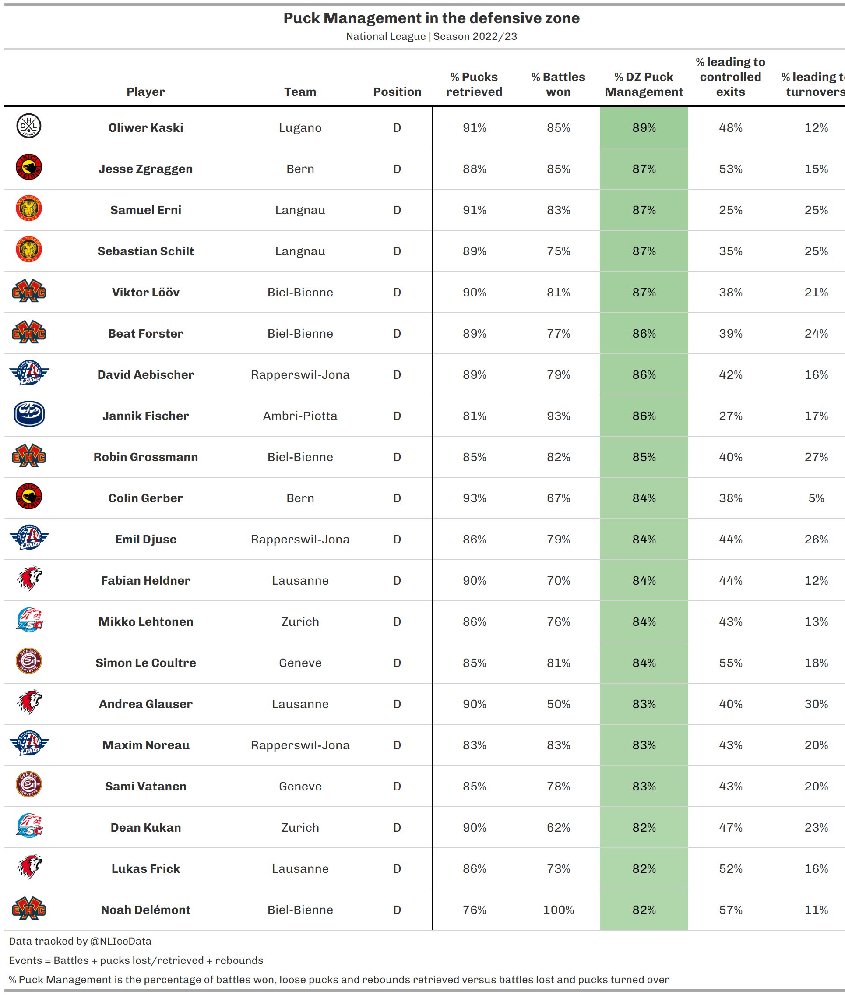The height and width of the screenshot is (995, 845).
Task: Select the ZSC logo beside Dean Kukan
Action: [29, 826]
